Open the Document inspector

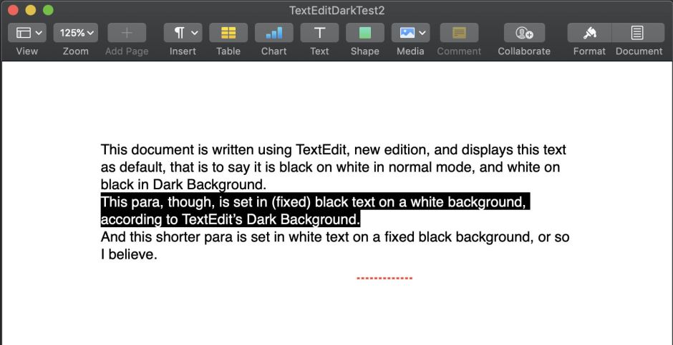click(638, 33)
